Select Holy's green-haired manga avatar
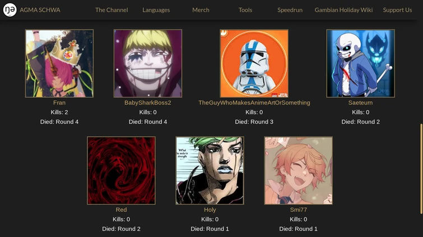 [210, 170]
